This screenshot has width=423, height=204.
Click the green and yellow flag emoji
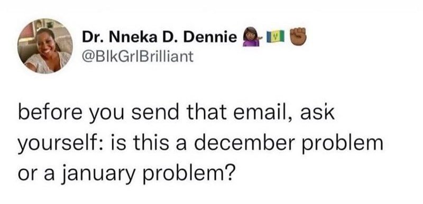pyautogui.click(x=275, y=37)
